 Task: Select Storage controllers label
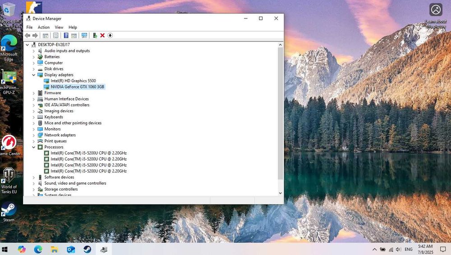tap(61, 190)
